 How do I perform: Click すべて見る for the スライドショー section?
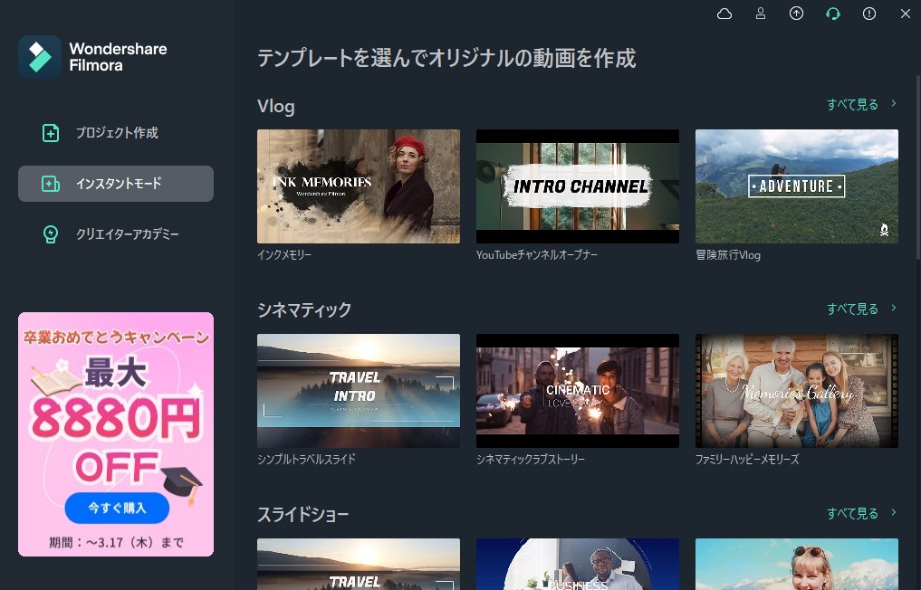[x=852, y=514]
